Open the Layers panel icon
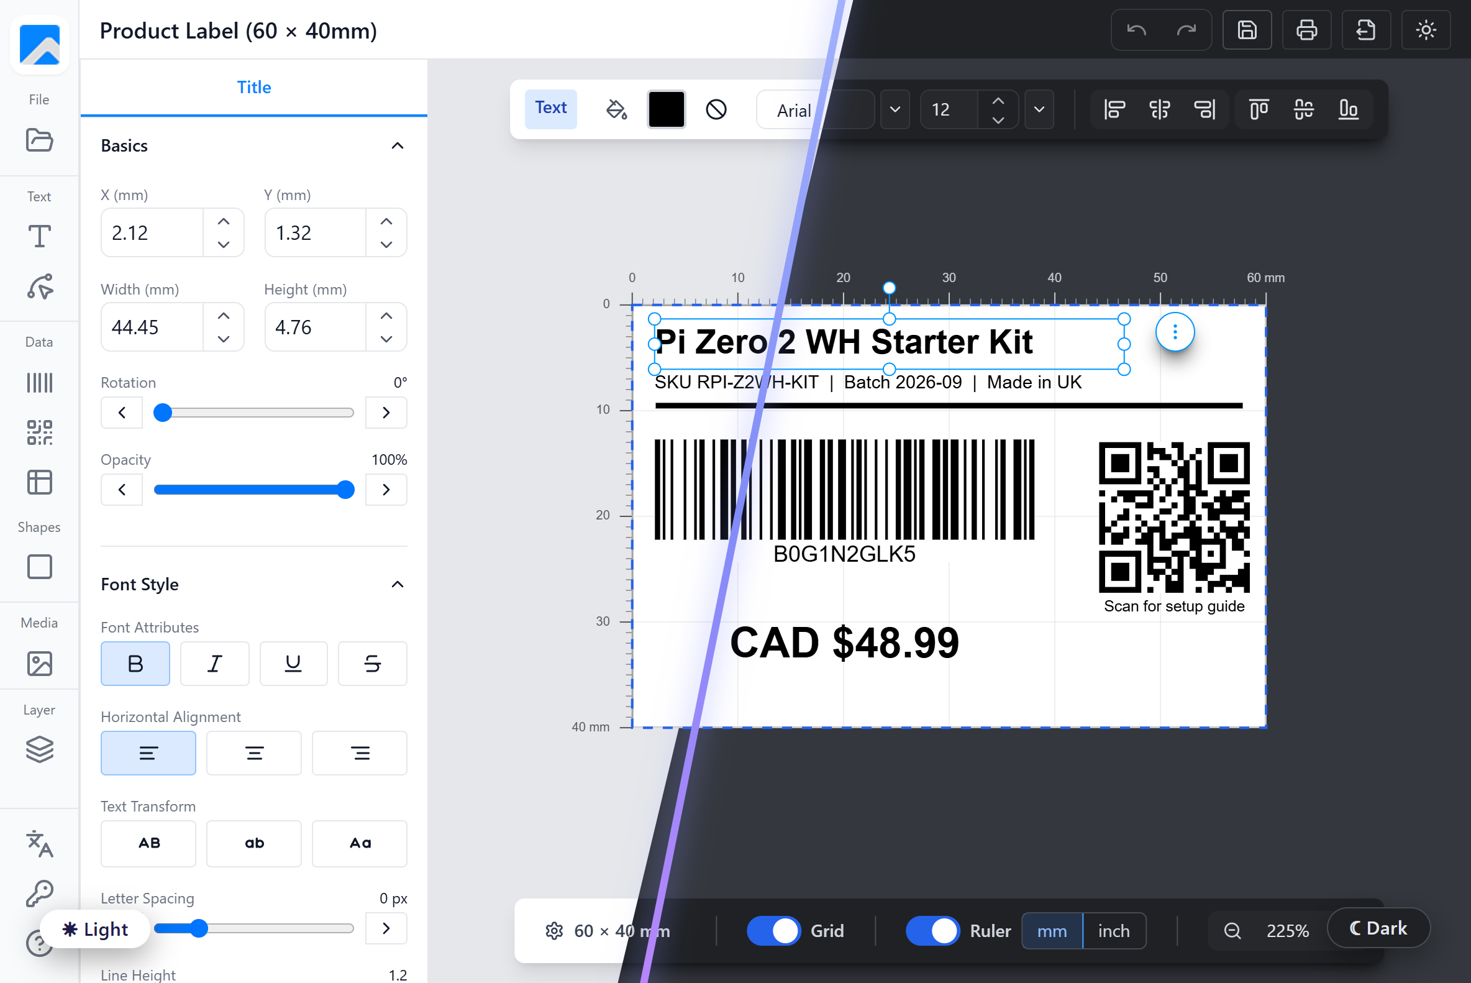 click(39, 749)
